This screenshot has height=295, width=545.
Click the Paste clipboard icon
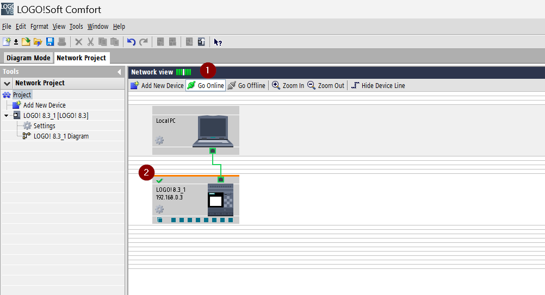(x=114, y=42)
